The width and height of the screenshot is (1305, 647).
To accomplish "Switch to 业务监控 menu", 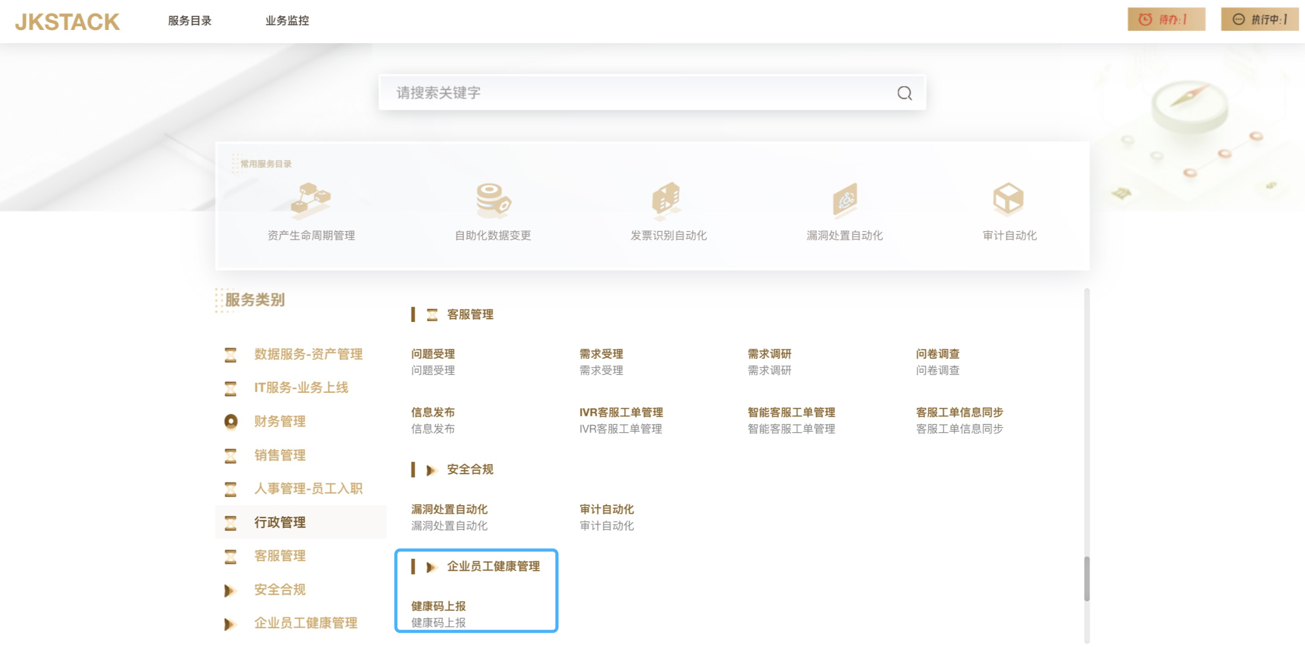I will [x=287, y=20].
